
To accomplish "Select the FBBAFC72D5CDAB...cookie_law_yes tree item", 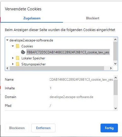I will point(68,52).
